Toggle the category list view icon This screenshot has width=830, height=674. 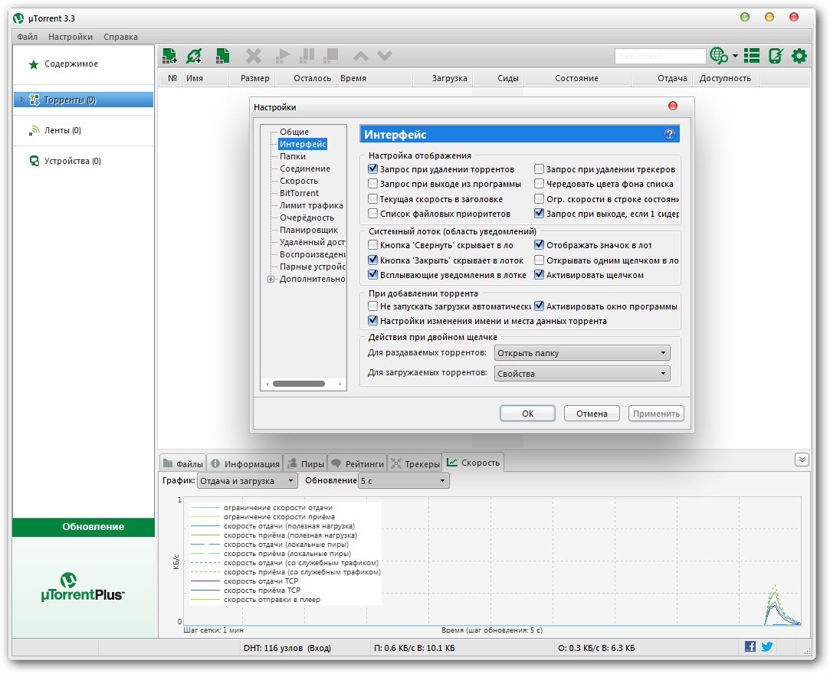click(x=752, y=56)
